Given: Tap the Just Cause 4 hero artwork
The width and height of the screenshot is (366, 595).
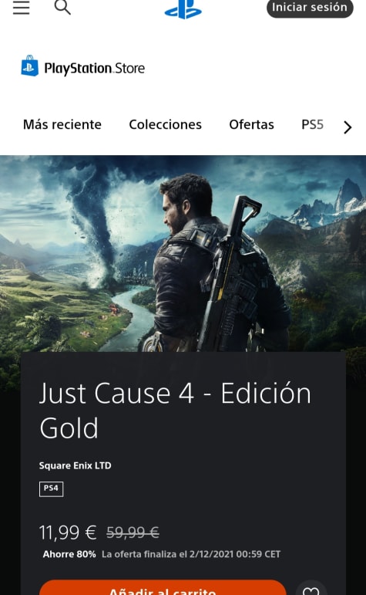Looking at the screenshot, I should 183,253.
